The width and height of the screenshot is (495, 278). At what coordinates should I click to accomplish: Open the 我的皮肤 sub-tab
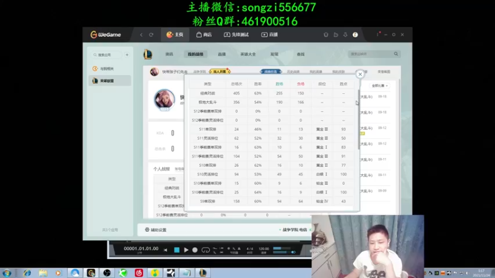[338, 72]
